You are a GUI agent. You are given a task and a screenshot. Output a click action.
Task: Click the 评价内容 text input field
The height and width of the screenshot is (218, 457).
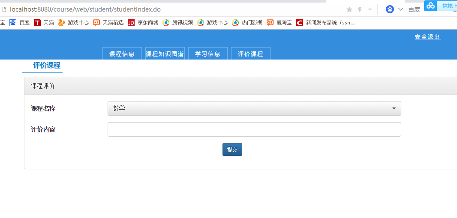tap(255, 129)
